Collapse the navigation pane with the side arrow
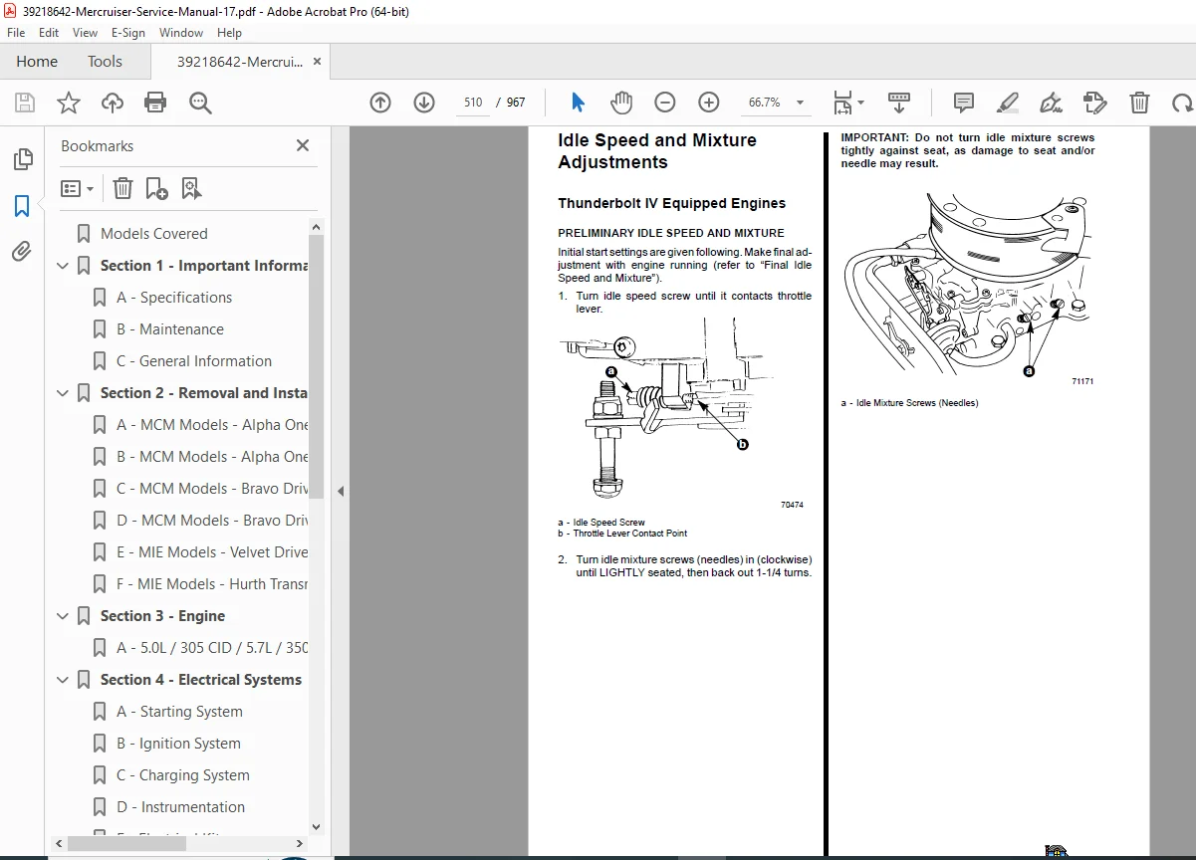1196x860 pixels. pos(341,491)
